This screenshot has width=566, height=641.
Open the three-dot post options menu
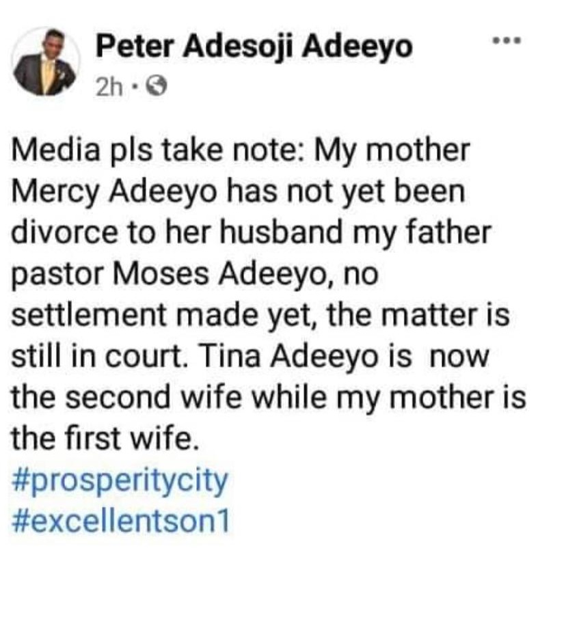(x=508, y=41)
